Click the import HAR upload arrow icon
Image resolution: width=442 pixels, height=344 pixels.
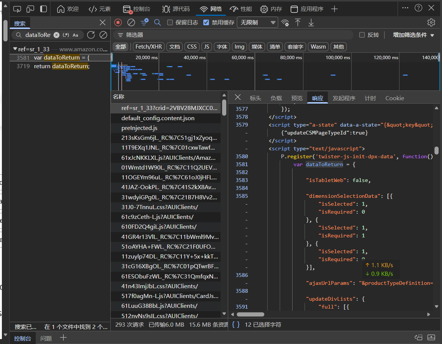point(298,23)
